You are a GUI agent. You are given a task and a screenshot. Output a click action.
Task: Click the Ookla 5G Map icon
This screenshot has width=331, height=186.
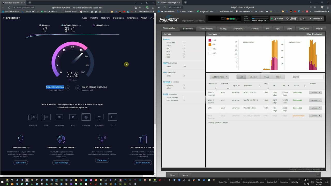(102, 139)
